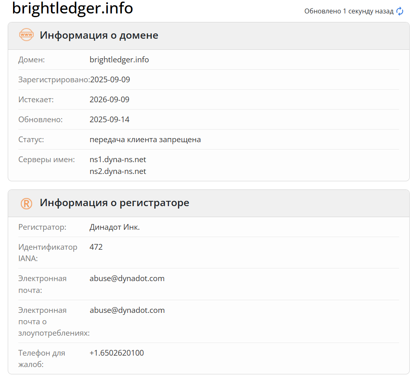
Task: Open the abuse@dynadot.com email link
Action: (127, 278)
